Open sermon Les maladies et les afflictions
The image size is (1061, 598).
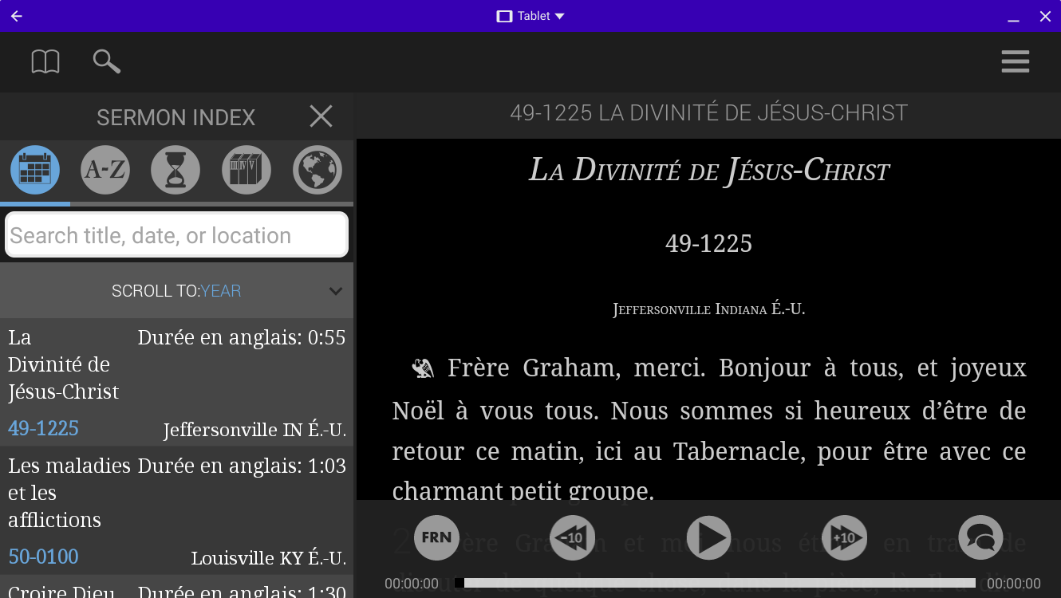pyautogui.click(x=176, y=510)
